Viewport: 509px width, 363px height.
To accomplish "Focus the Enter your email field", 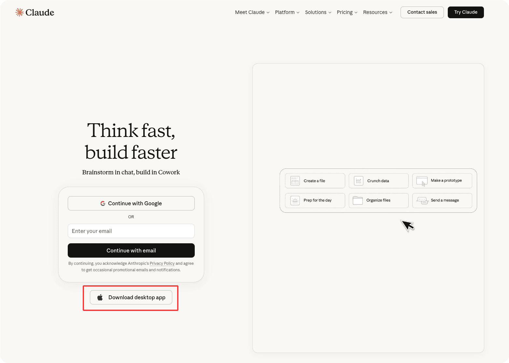I will coord(131,231).
